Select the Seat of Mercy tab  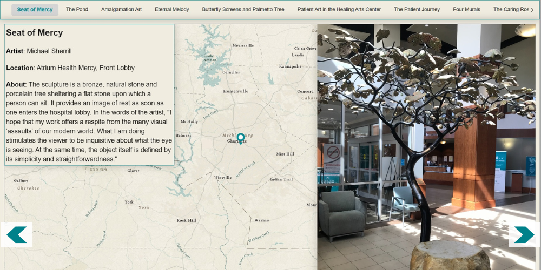(x=35, y=10)
